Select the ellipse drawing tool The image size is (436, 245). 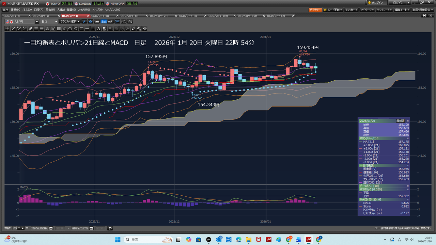tap(76, 29)
